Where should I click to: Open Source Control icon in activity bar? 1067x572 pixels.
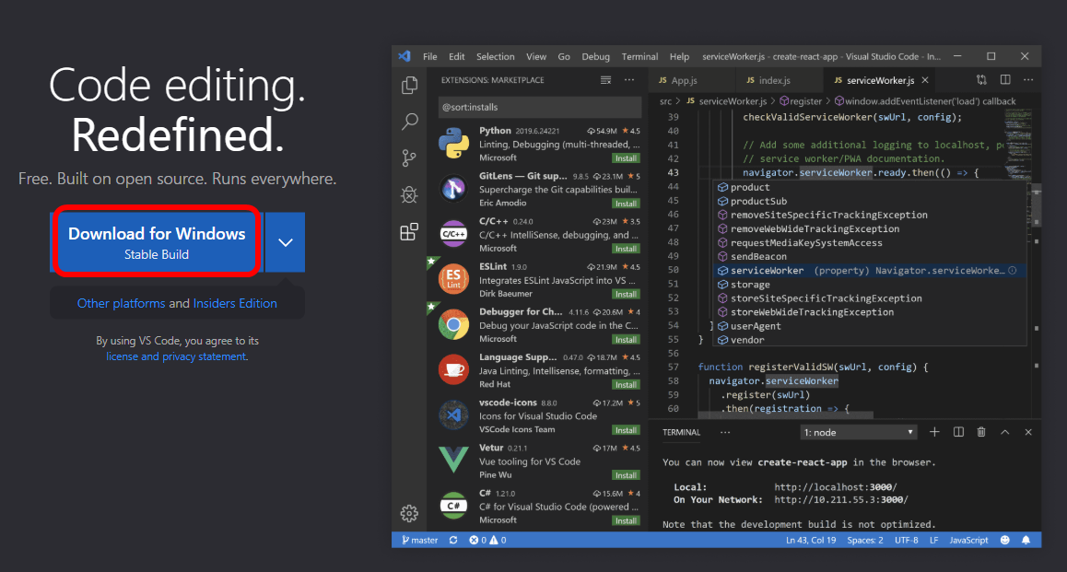coord(410,158)
